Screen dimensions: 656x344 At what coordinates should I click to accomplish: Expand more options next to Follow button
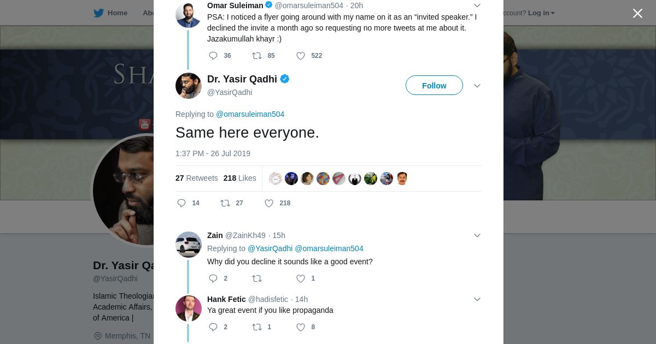tap(477, 86)
